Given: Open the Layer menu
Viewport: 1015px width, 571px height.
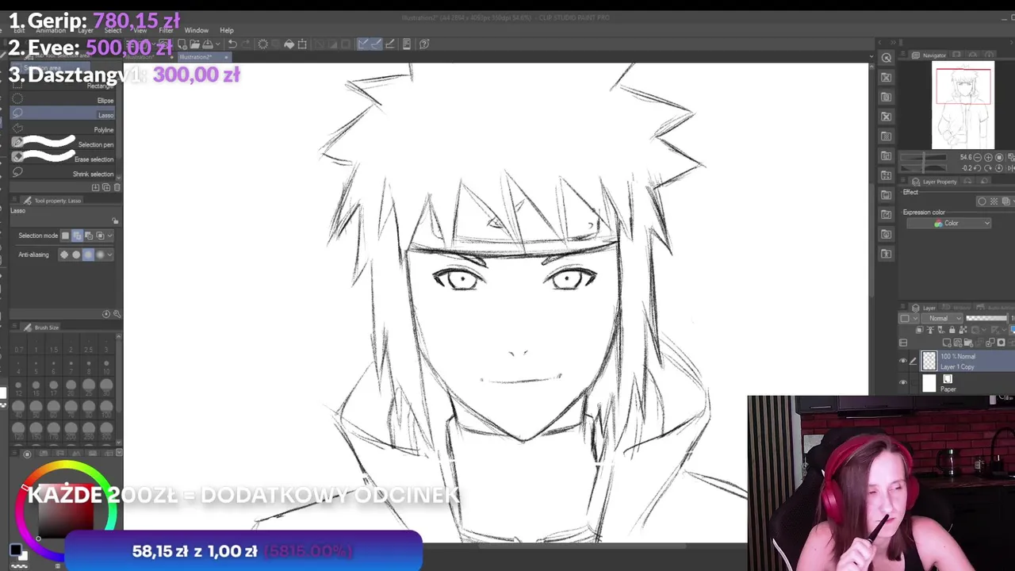Looking at the screenshot, I should click(86, 30).
